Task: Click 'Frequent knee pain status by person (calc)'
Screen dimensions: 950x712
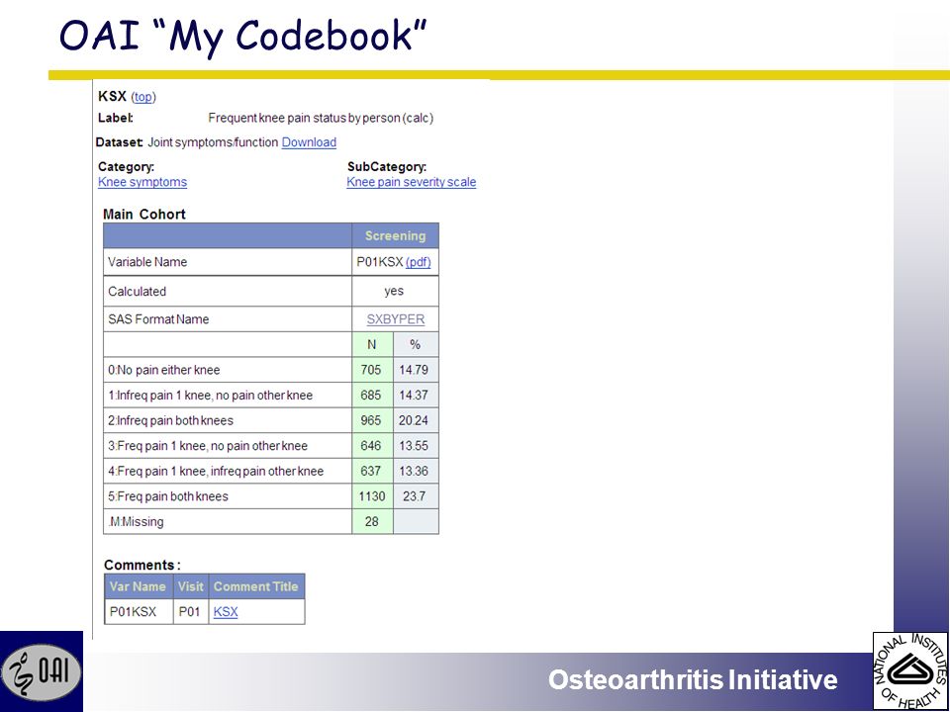Action: tap(321, 119)
